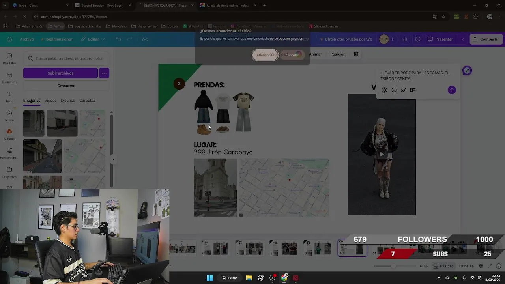The width and height of the screenshot is (505, 284).
Task: Click the Subir archivos button
Action: tap(60, 73)
